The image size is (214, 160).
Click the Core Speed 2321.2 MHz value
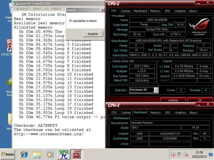click(x=142, y=66)
